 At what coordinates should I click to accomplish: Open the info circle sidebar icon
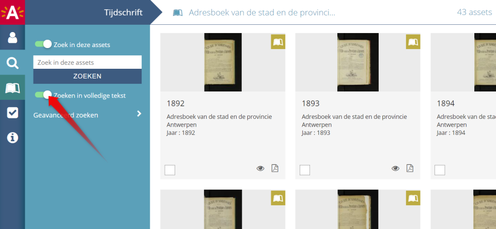click(x=12, y=138)
